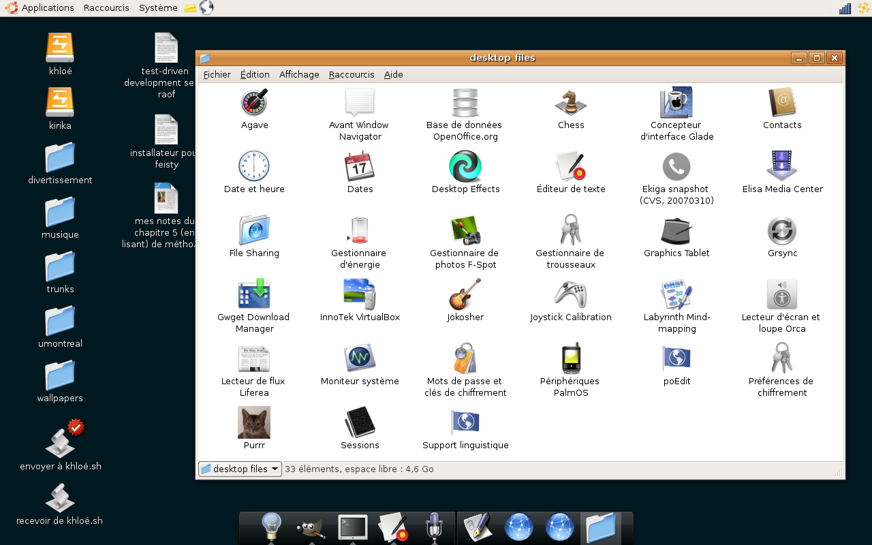Expand the desktop files location dropdown
Image resolution: width=872 pixels, height=545 pixels.
[240, 469]
